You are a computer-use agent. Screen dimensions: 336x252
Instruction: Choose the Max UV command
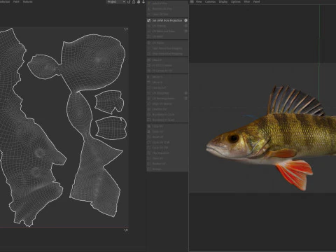[x=167, y=60]
